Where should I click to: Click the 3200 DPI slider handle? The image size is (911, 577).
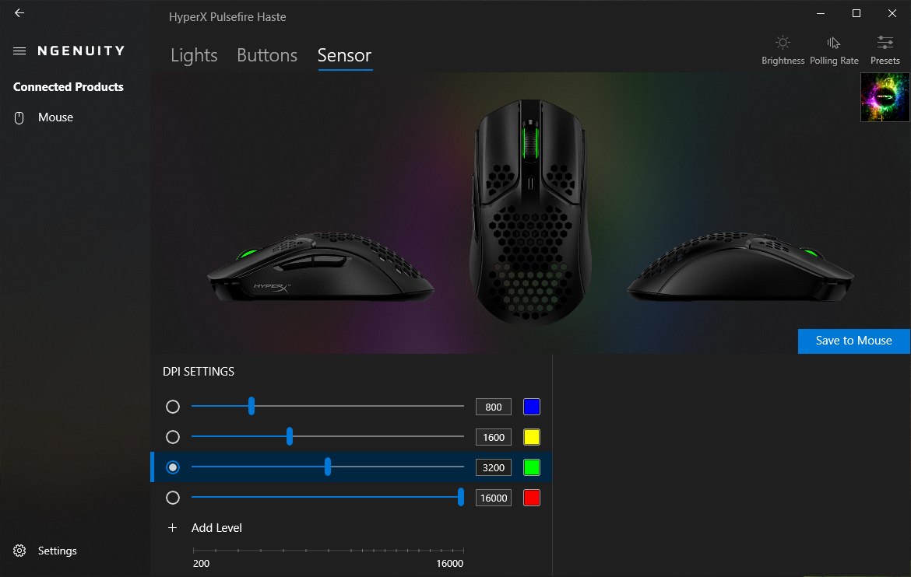click(x=328, y=467)
